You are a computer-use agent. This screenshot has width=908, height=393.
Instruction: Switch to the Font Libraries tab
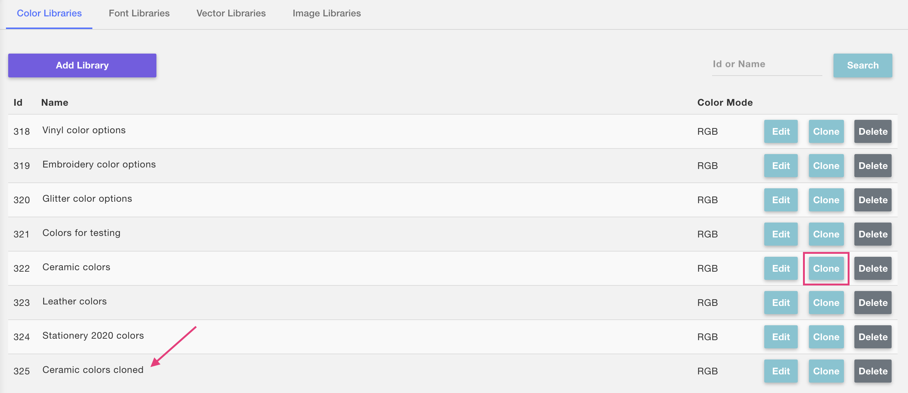click(x=139, y=13)
